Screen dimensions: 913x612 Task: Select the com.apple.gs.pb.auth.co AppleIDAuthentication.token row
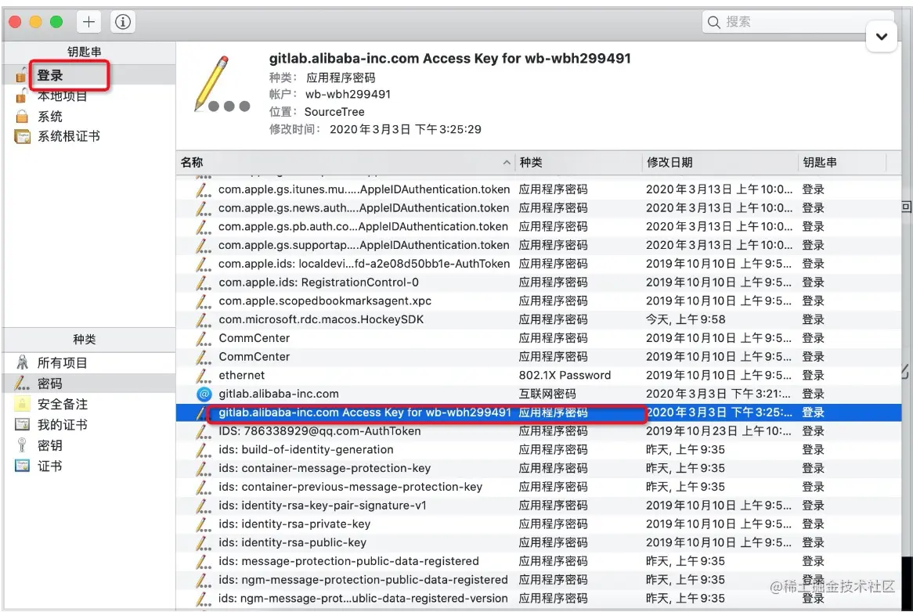539,226
